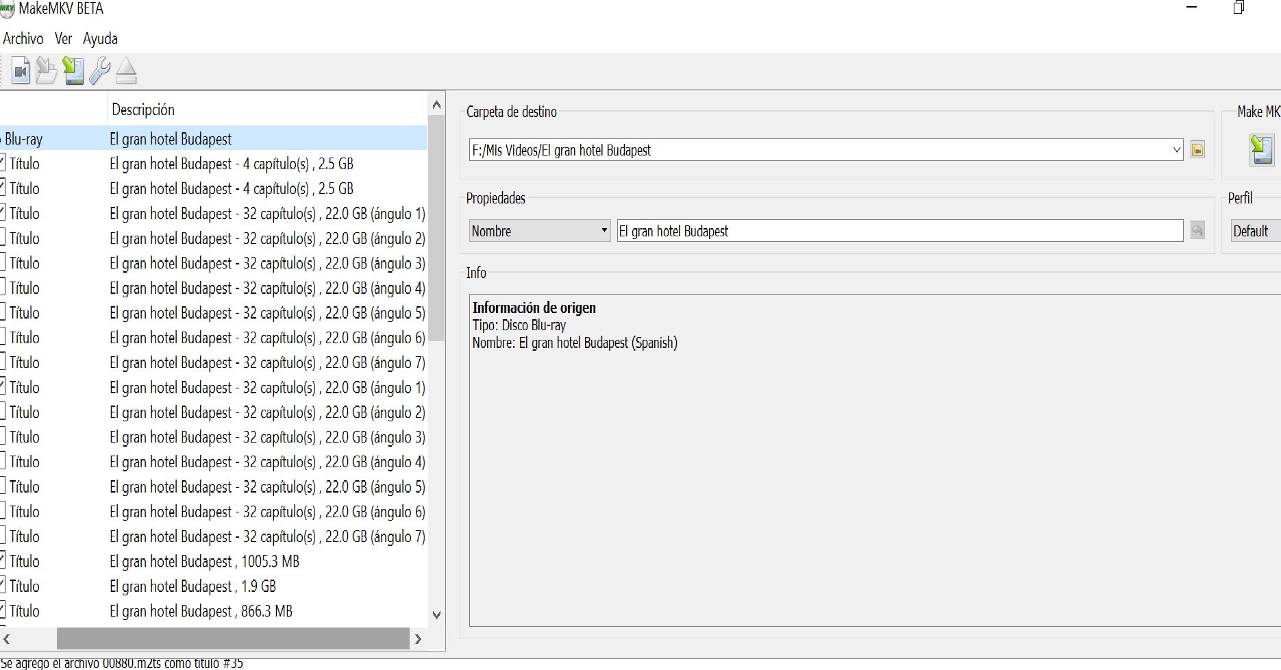
Task: Eject the disc with the eject icon
Action: (126, 71)
